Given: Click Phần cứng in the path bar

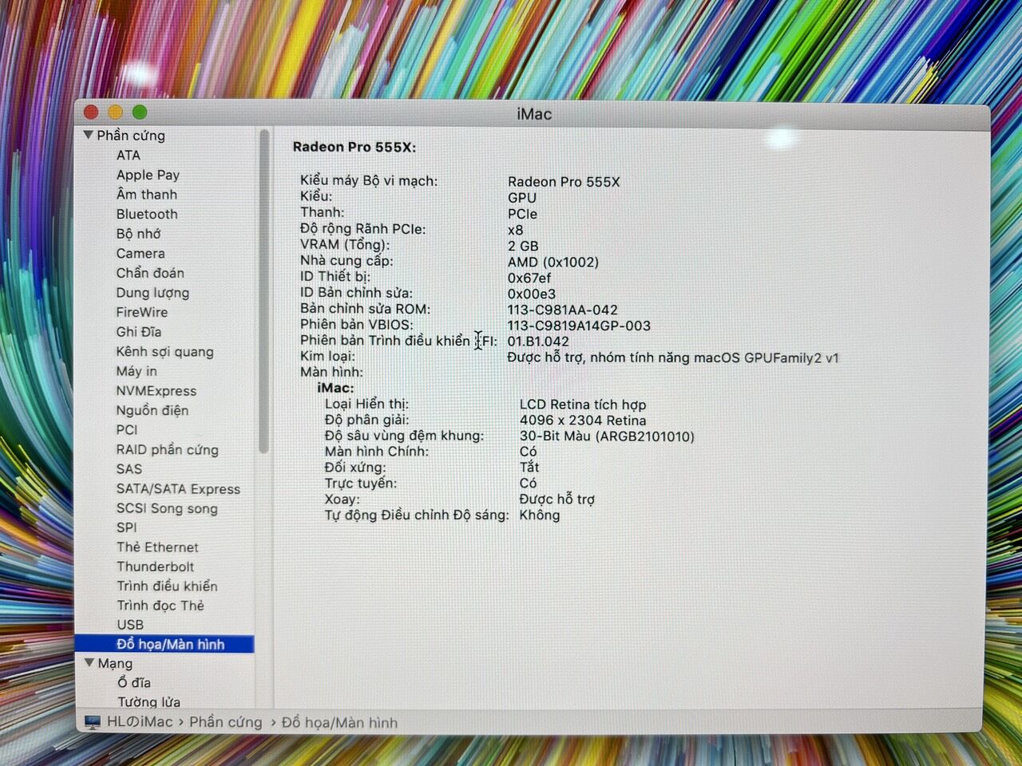Looking at the screenshot, I should tap(226, 722).
